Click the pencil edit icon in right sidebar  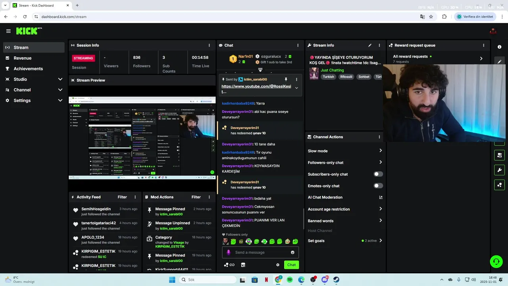pos(499,62)
